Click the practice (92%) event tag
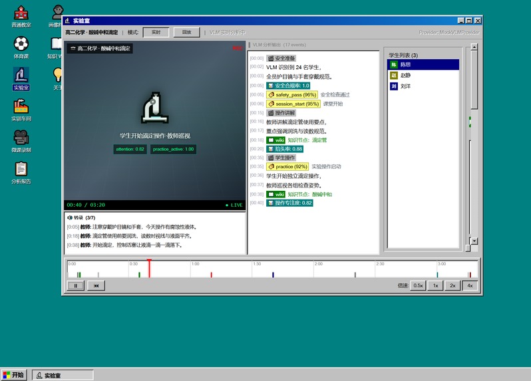Viewport: 531px width, 381px height. pyautogui.click(x=287, y=166)
